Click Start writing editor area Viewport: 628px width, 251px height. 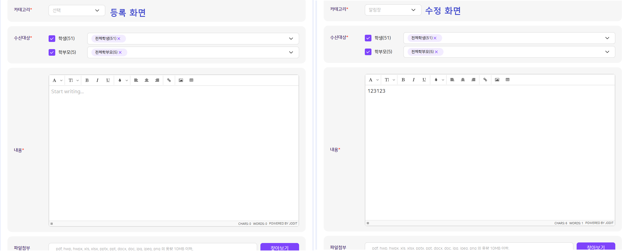pyautogui.click(x=174, y=153)
